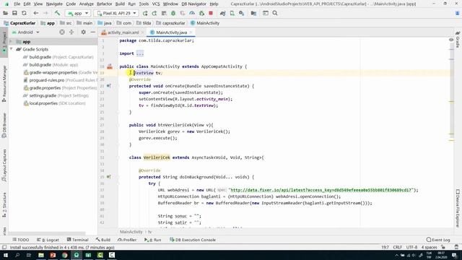This screenshot has width=462, height=260.
Task: Toggle the Resource Manager side panel
Action: point(4,84)
